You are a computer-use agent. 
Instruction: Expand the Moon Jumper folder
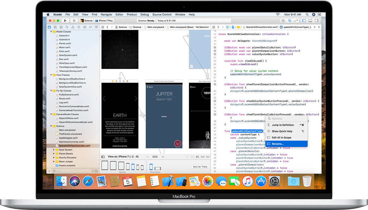click(x=54, y=162)
